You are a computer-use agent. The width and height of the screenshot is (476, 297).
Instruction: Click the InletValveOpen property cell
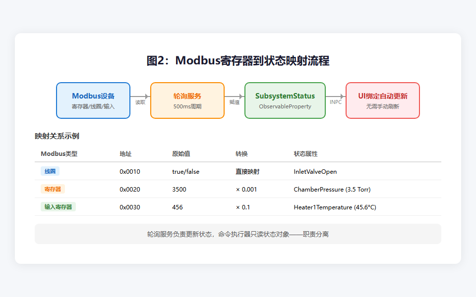pyautogui.click(x=315, y=172)
